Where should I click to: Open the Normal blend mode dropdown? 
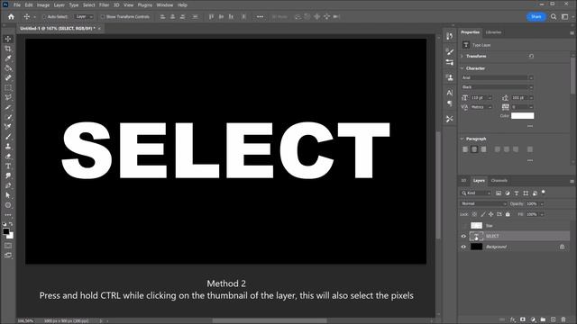pyautogui.click(x=483, y=203)
